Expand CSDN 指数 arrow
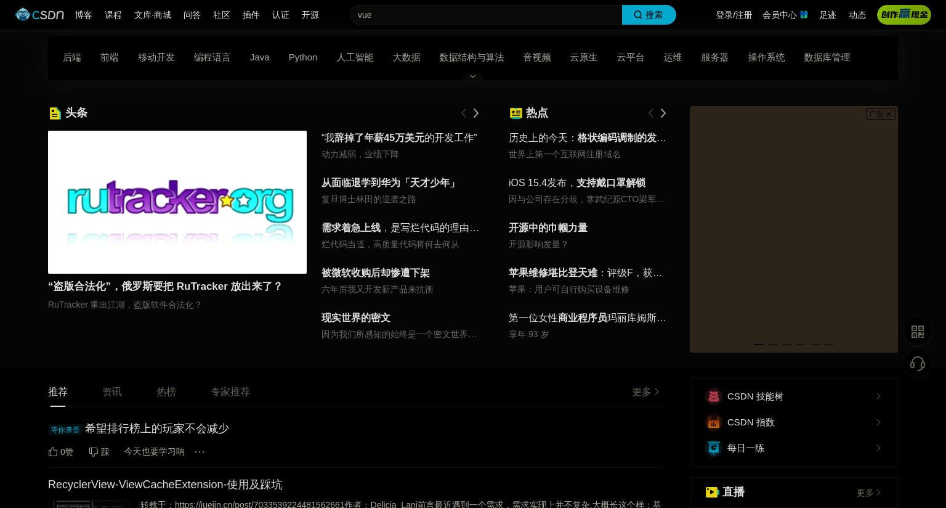This screenshot has width=946, height=508. click(878, 422)
